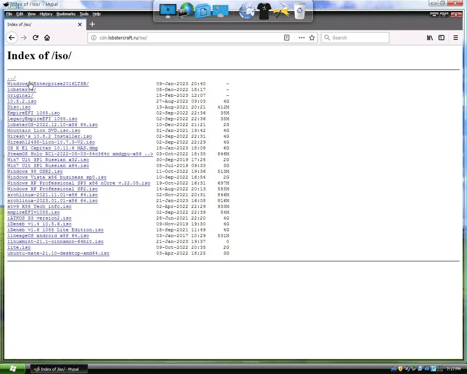The image size is (467, 374).
Task: Open the History menu
Action: point(46,14)
